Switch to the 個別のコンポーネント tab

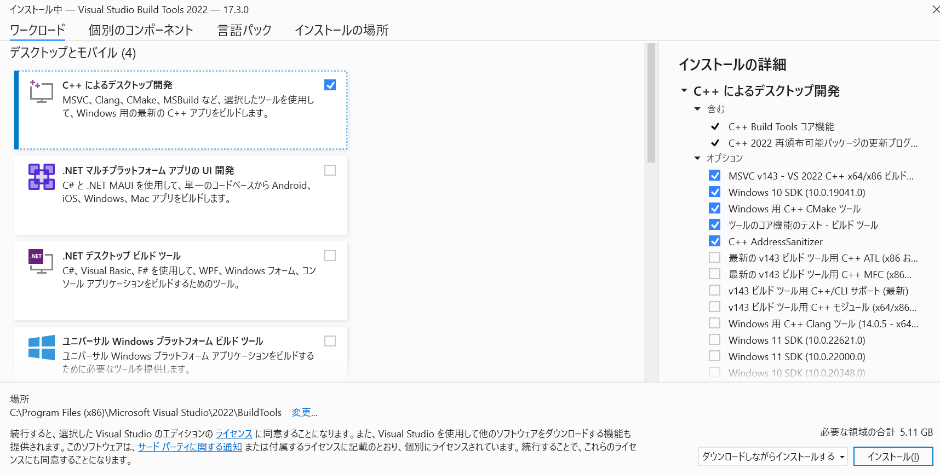click(x=141, y=30)
